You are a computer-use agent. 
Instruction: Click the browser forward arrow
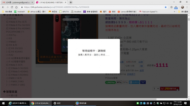[x=7, y=7]
